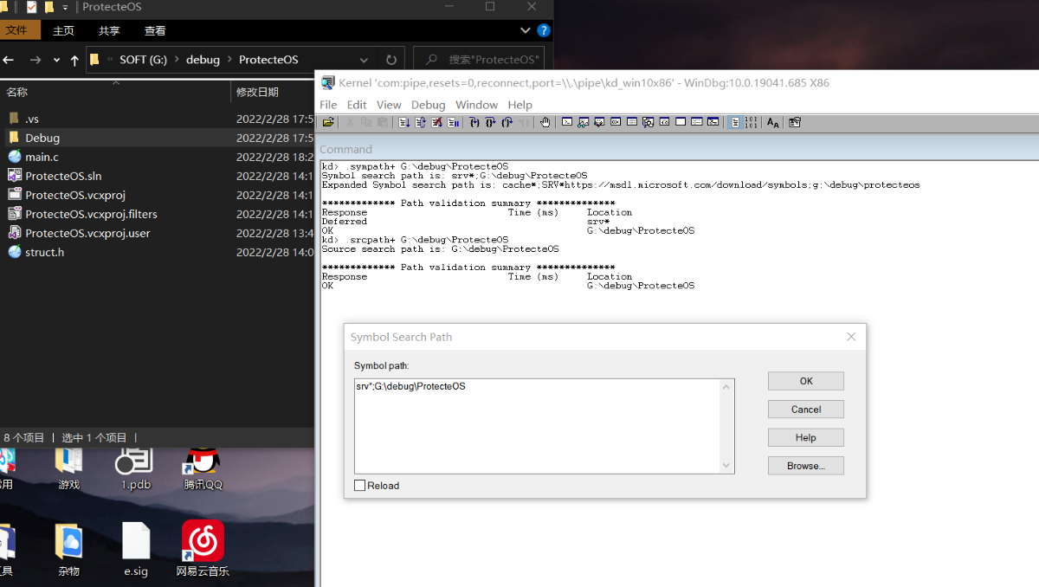Viewport: 1039px width, 587px height.
Task: Open Quick Access Toolbar customize dropdown
Action: pos(65,7)
